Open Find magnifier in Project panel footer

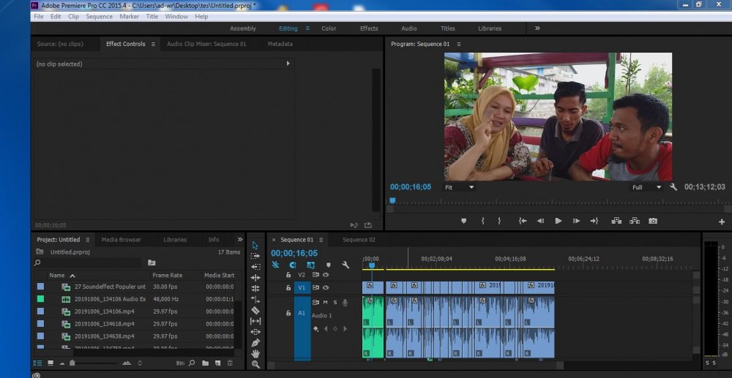point(191,363)
